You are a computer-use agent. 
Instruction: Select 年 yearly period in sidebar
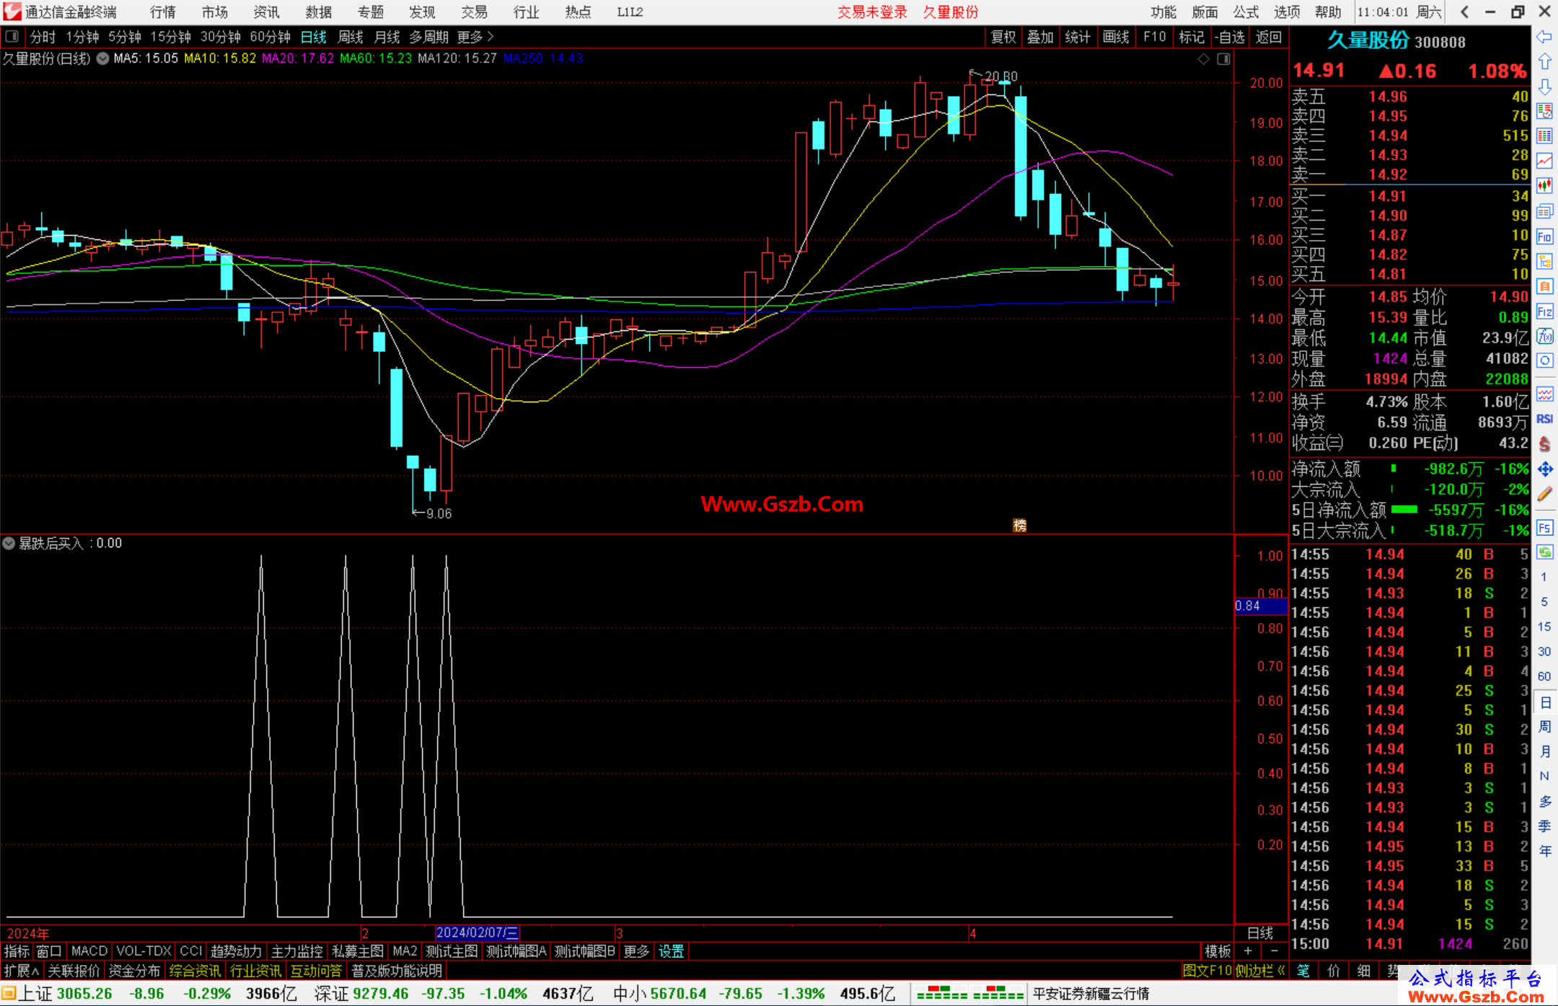(x=1544, y=851)
